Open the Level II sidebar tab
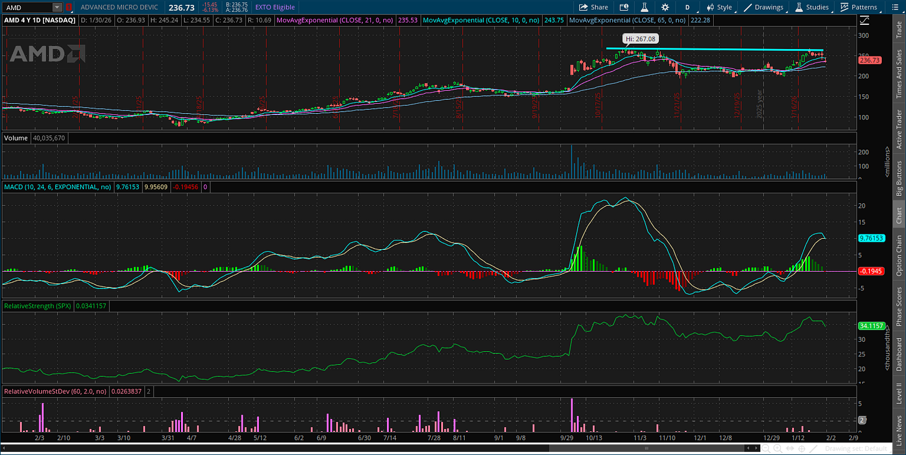This screenshot has width=906, height=455. point(899,394)
